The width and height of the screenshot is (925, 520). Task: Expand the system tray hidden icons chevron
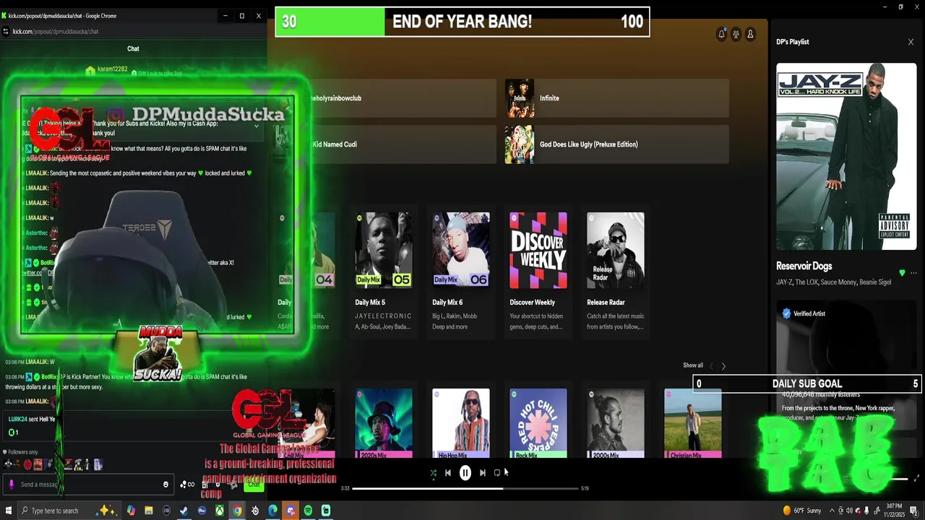point(830,511)
